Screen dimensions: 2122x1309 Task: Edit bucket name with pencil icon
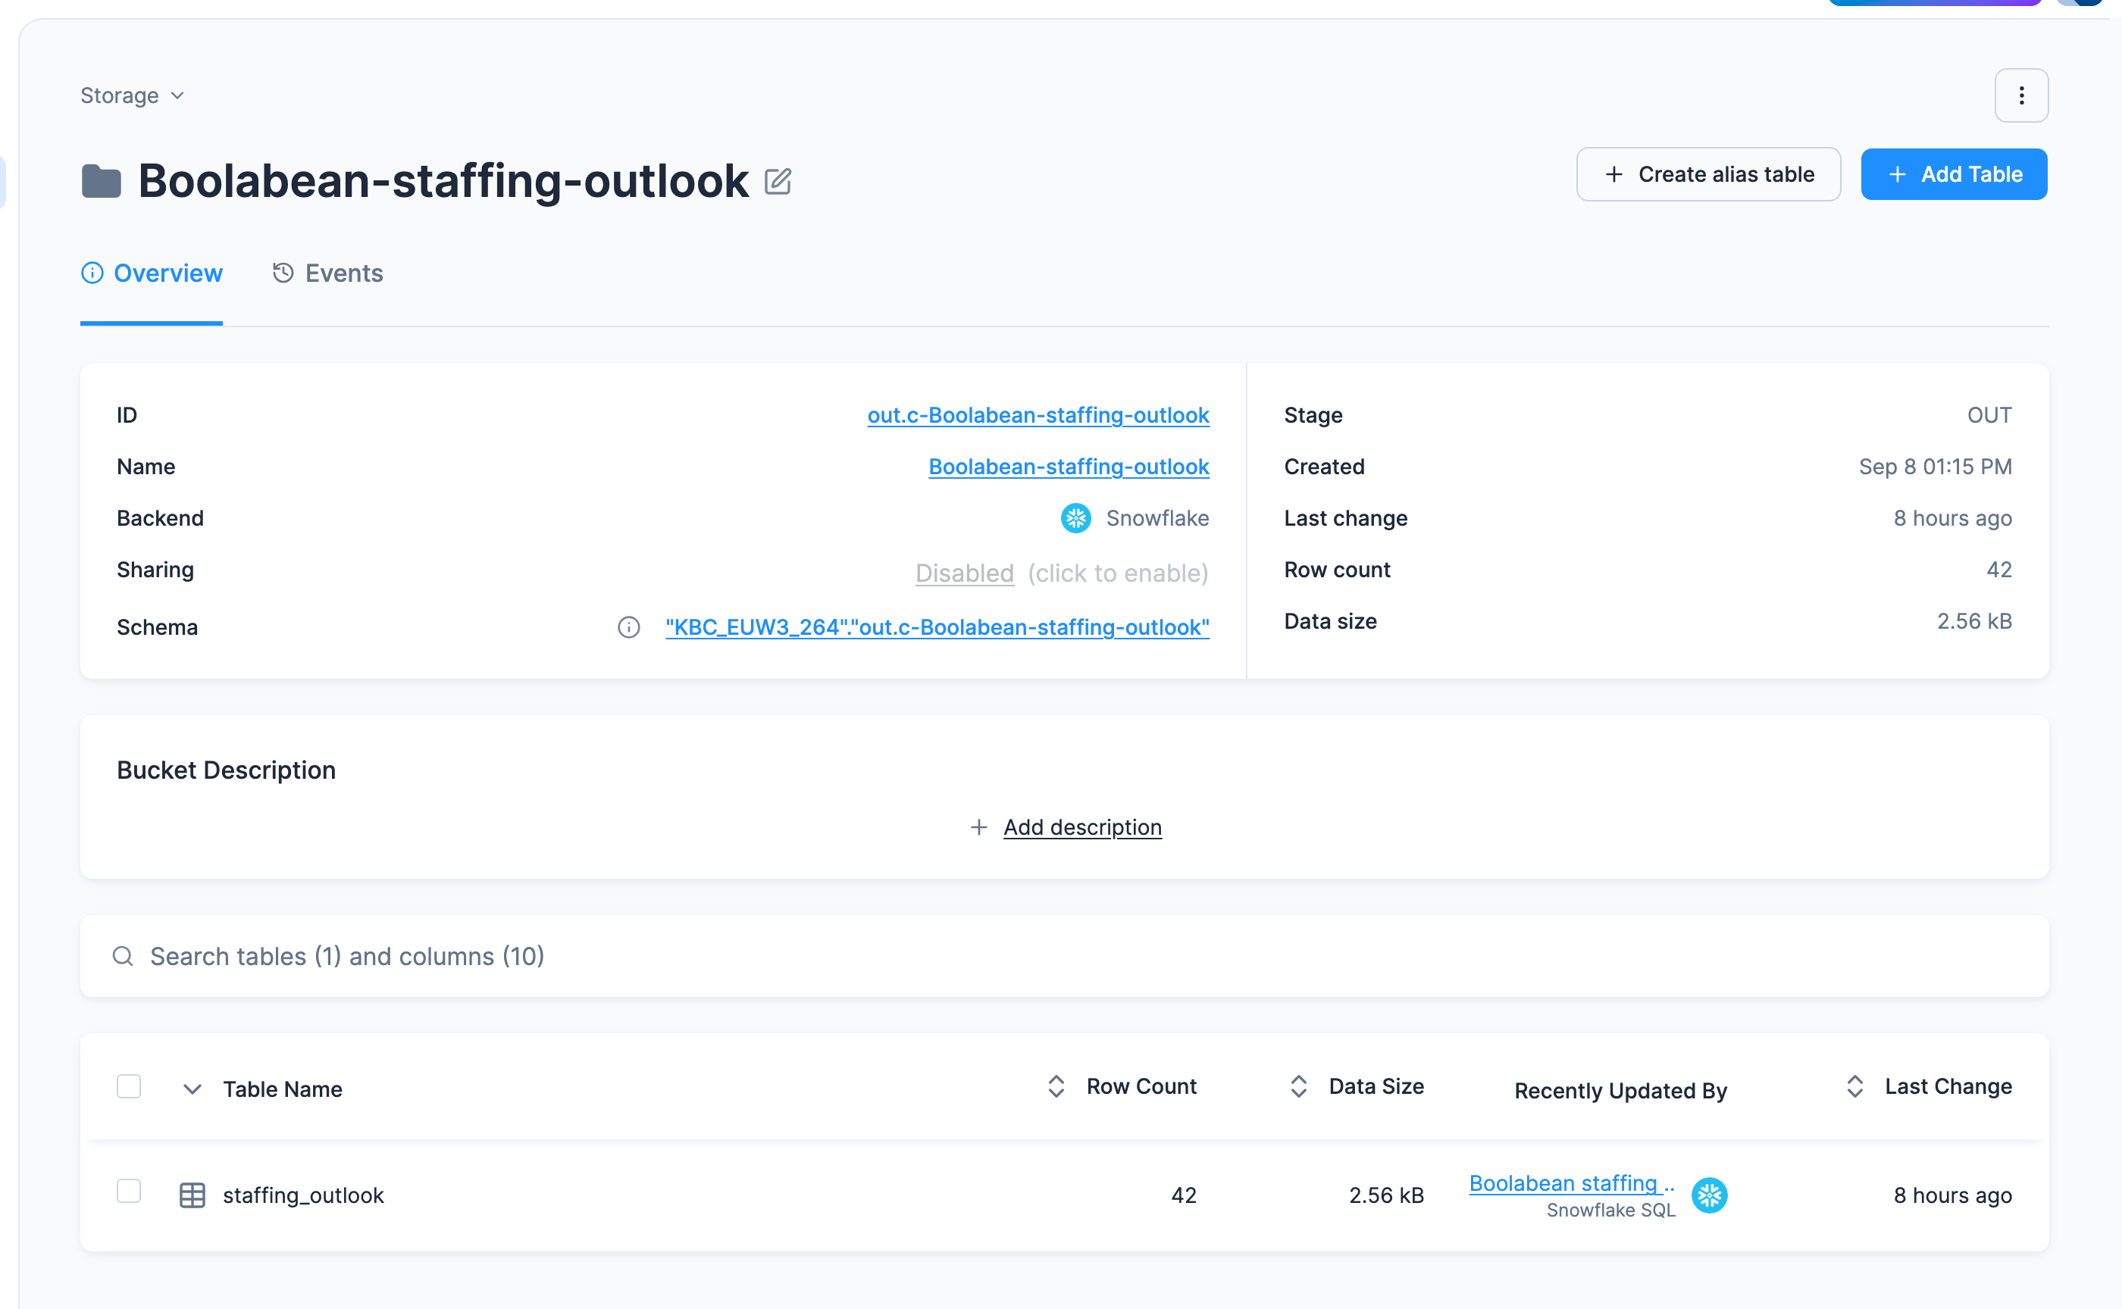click(777, 181)
